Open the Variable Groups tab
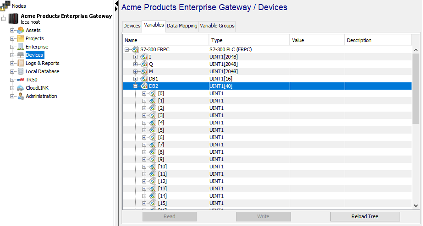423x226 pixels. coord(217,26)
